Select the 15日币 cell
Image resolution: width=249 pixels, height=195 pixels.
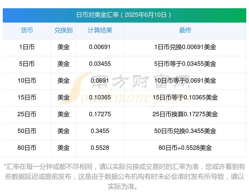(x=27, y=97)
